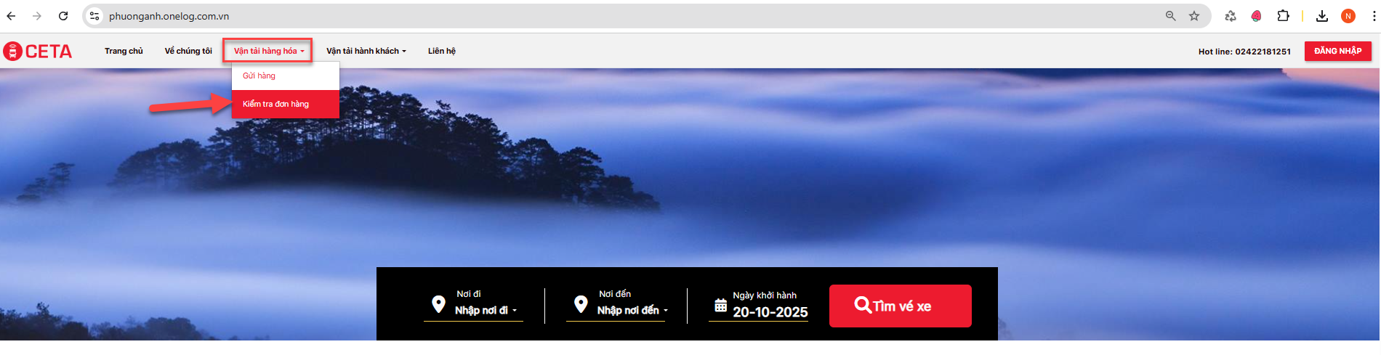Click the departure date field 20-10-2025
Viewport: 1381px width, 355px height.
pos(770,312)
